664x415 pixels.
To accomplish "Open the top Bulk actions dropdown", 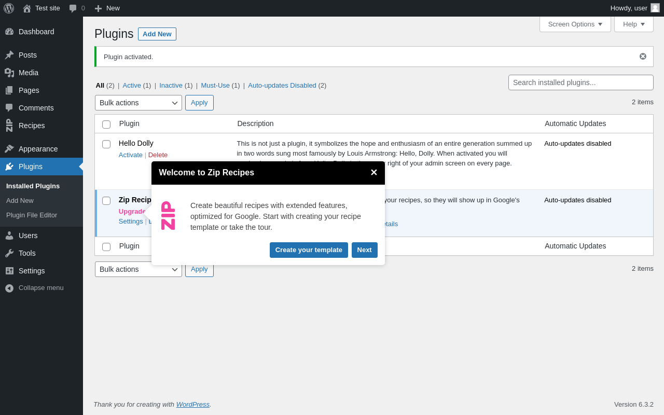I will 139,103.
